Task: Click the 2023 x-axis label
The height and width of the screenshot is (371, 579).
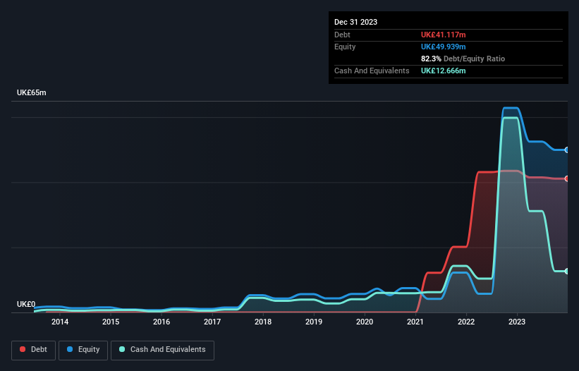Action: point(517,322)
